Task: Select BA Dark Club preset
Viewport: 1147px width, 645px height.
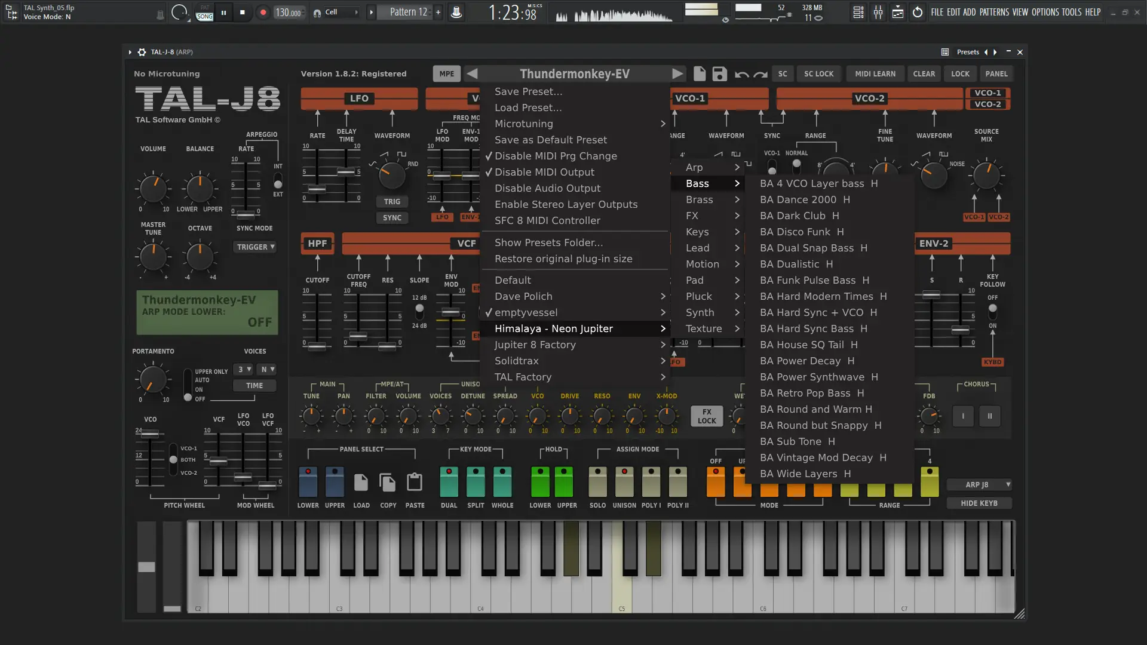Action: 799,216
